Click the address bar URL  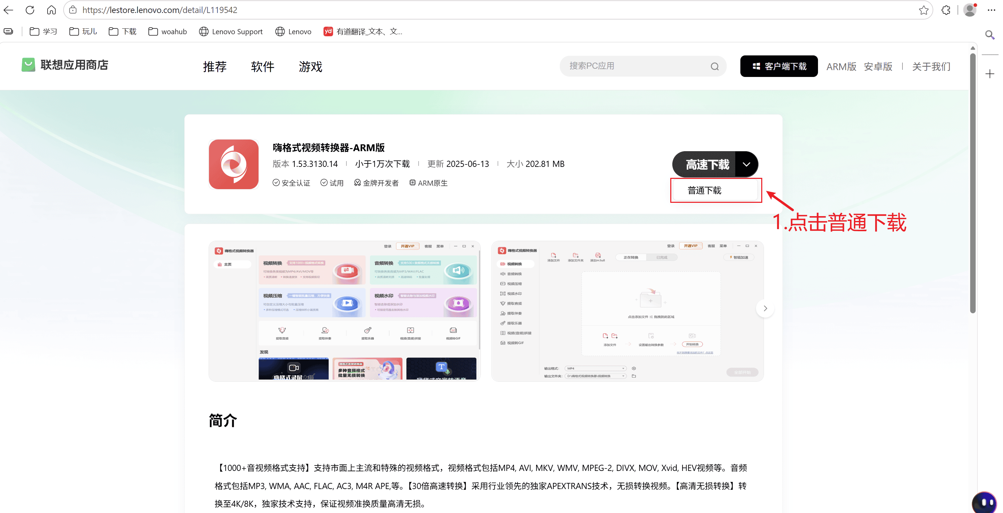(160, 10)
